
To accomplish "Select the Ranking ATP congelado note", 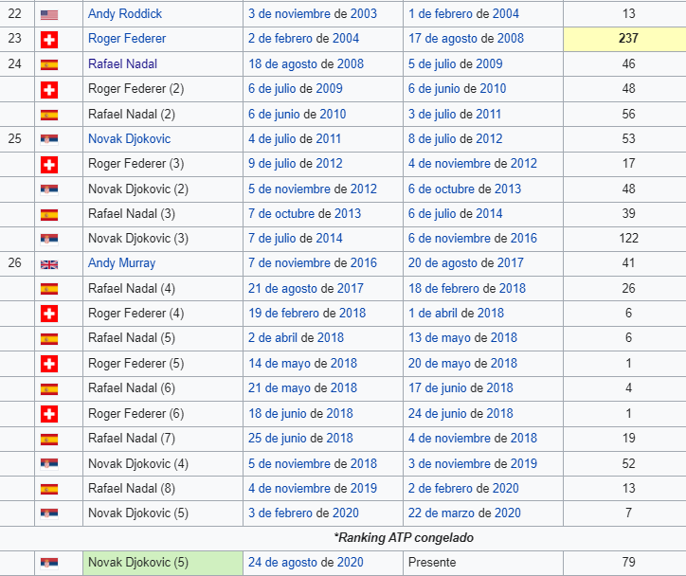I will (404, 537).
